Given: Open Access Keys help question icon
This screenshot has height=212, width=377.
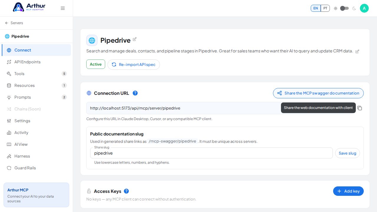Looking at the screenshot, I should [x=126, y=191].
